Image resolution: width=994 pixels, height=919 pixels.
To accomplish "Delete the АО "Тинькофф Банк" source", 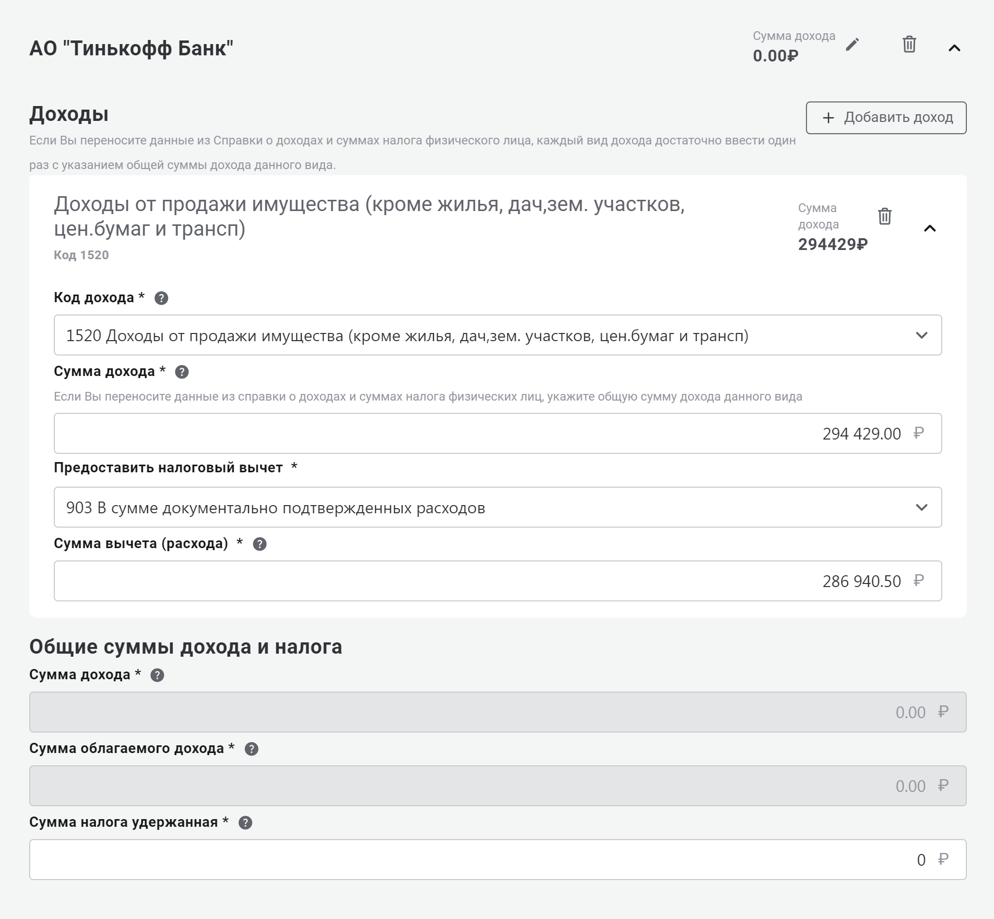I will pyautogui.click(x=909, y=44).
